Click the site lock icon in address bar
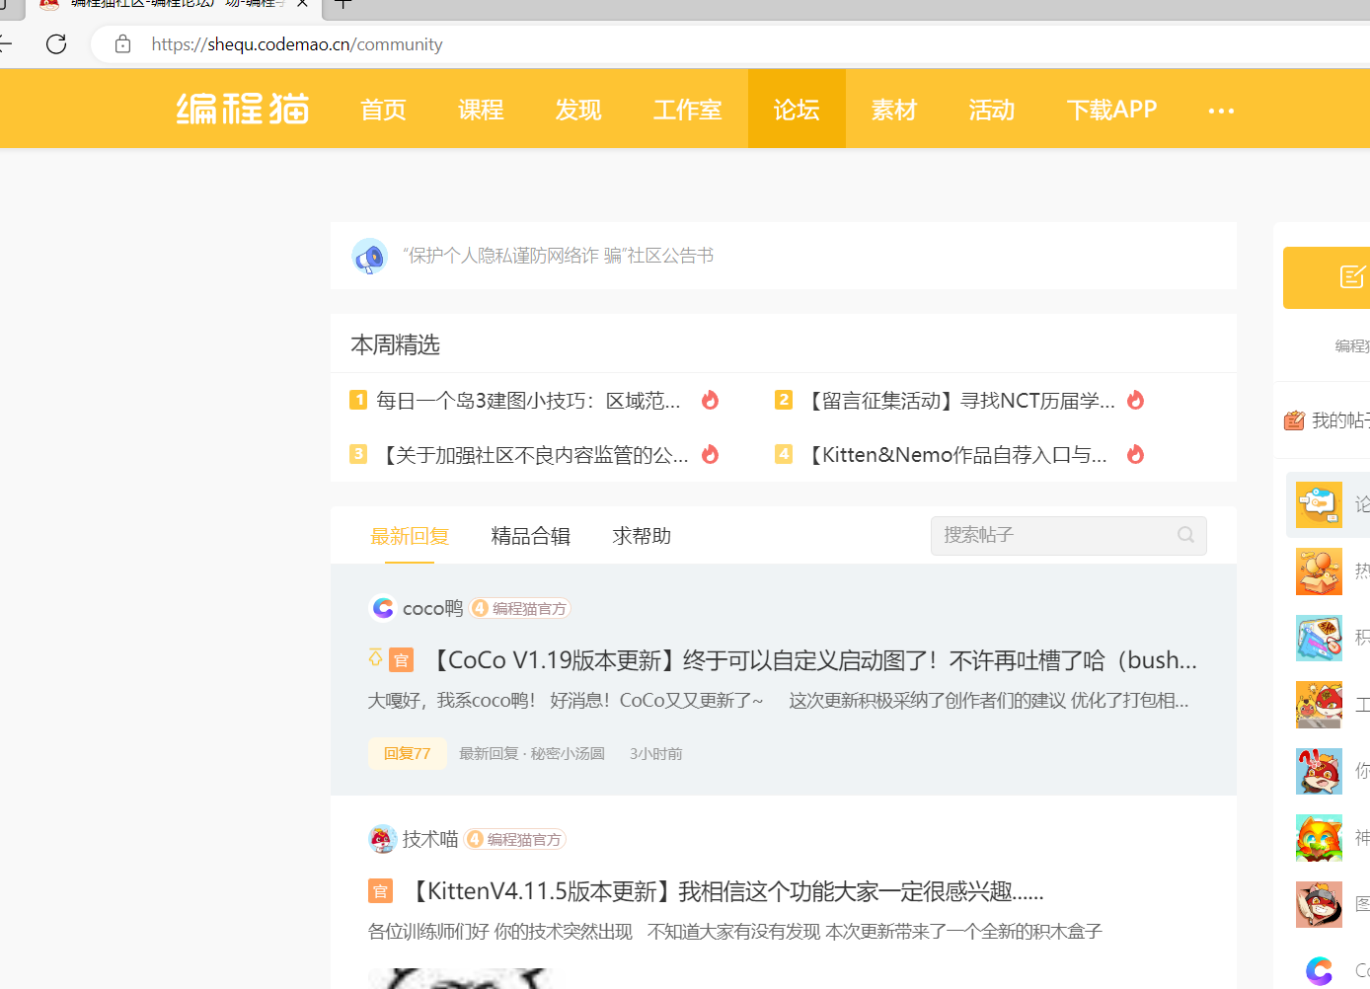Image resolution: width=1370 pixels, height=989 pixels. [x=122, y=43]
